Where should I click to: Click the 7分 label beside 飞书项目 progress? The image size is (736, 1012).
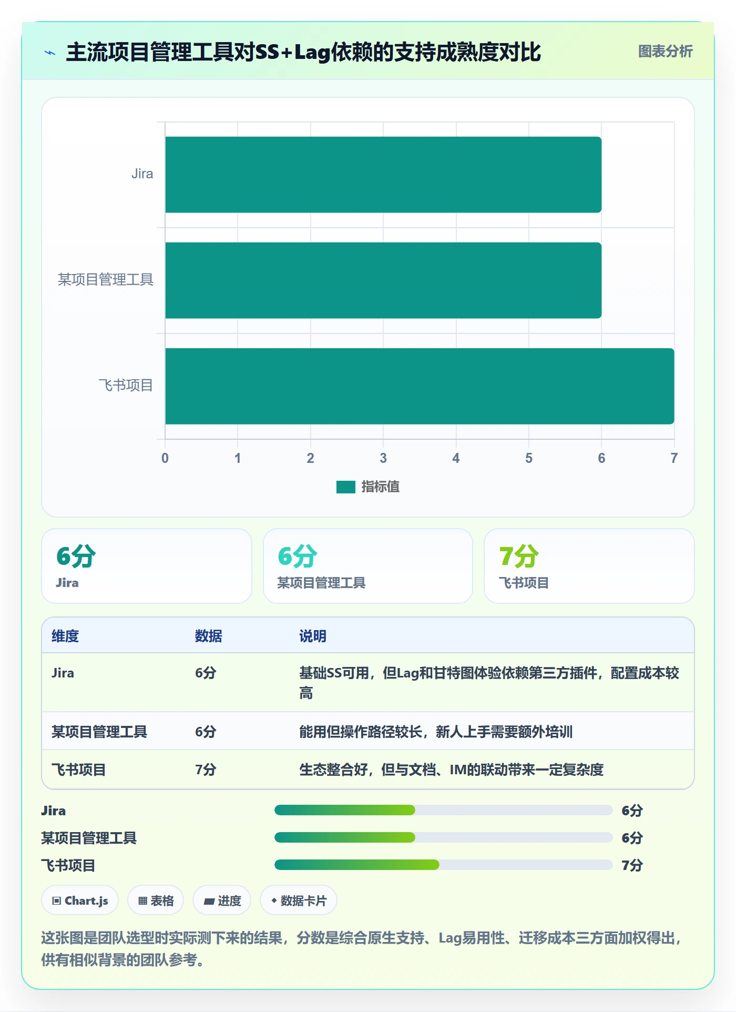coord(632,865)
